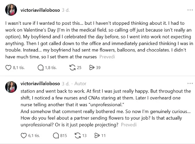Share the first post via send icon

tap(92, 68)
